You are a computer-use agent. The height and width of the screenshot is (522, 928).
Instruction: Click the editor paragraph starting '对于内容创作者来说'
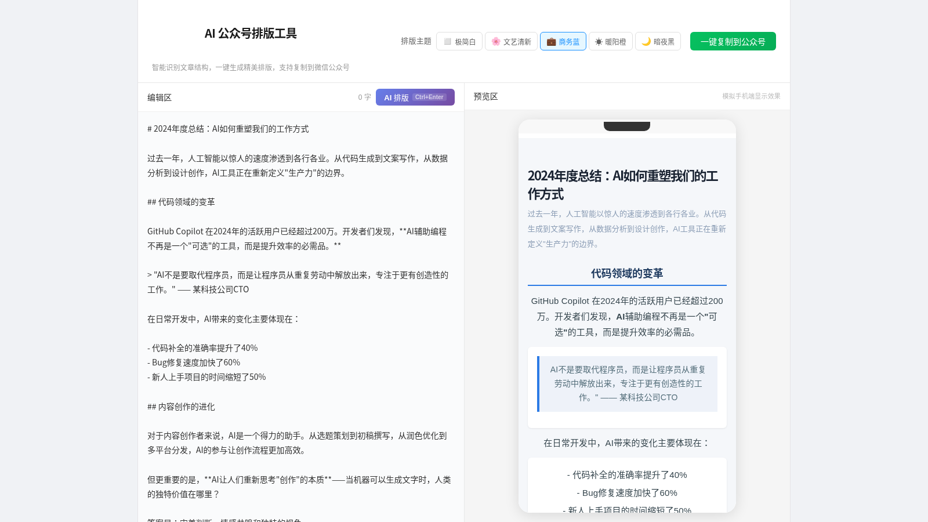tap(297, 443)
